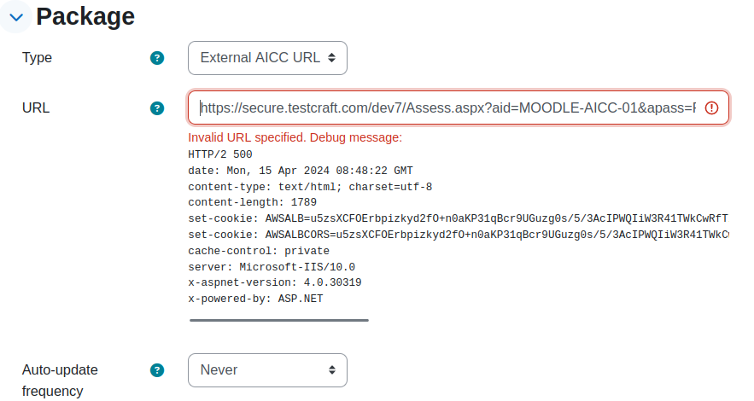
Task: Open the Never auto-update dropdown
Action: coord(267,370)
